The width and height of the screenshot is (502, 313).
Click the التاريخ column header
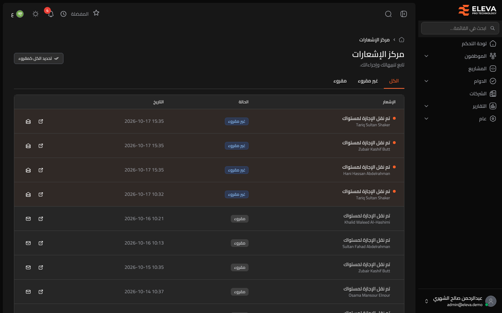click(x=159, y=102)
